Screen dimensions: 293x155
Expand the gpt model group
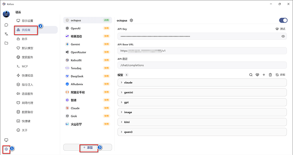pyautogui.click(x=202, y=102)
